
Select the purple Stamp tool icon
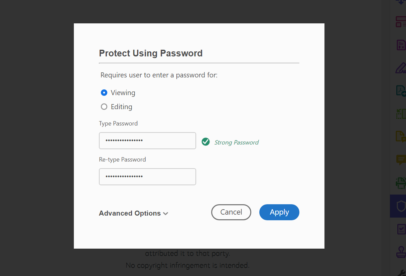401,252
